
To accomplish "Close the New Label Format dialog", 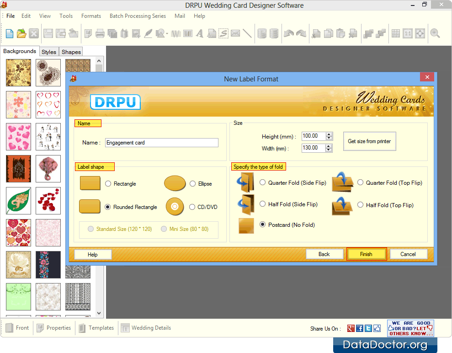I will click(x=427, y=77).
